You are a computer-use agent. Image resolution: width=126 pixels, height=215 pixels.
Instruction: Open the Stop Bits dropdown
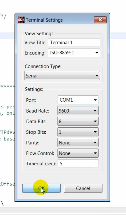coord(78,132)
